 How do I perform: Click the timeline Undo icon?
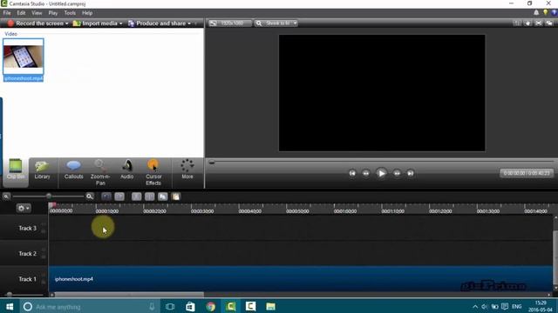click(x=106, y=196)
